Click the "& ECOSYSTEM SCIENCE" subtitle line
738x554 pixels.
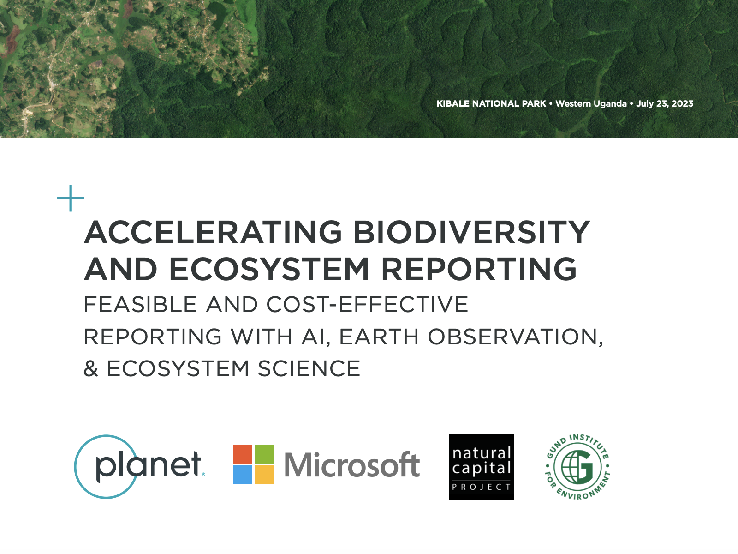click(x=222, y=368)
